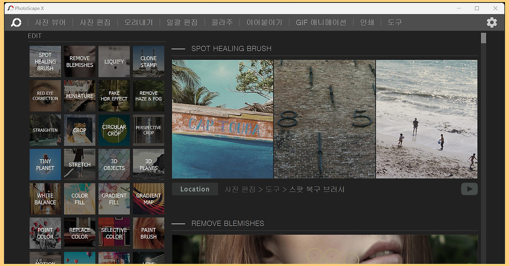This screenshot has width=509, height=266.
Task: Go to the 이어붙이기 tab
Action: point(264,23)
